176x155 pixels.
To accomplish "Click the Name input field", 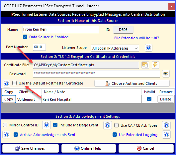I will pyautogui.click(x=61, y=30).
